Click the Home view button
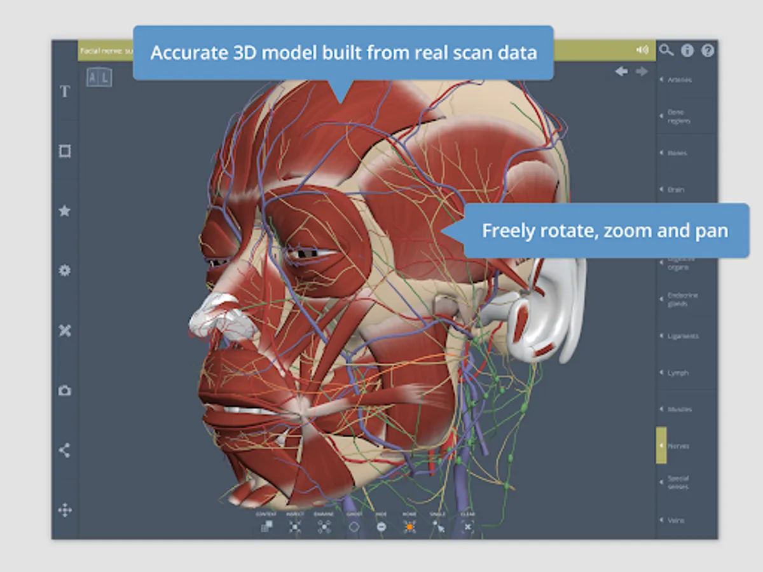Screen dimensions: 763x572 (x=409, y=526)
